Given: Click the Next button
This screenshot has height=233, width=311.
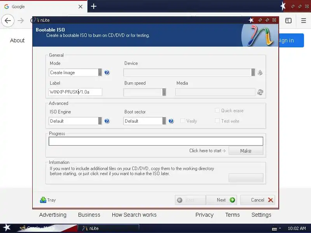Looking at the screenshot, I should click(221, 200).
